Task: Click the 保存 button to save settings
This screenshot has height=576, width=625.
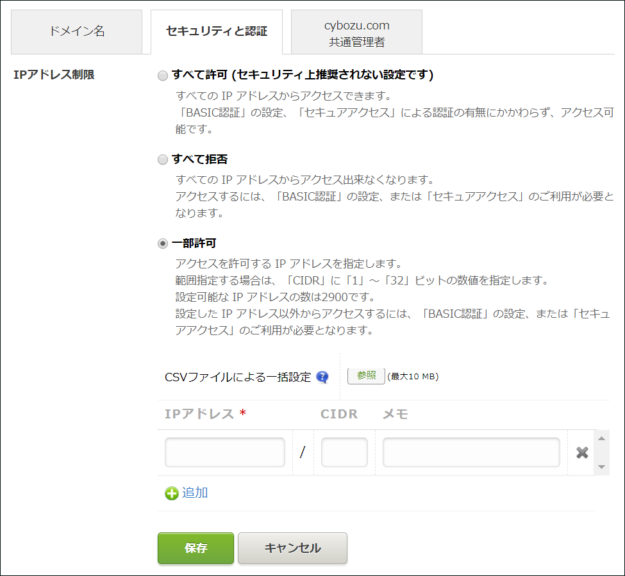Action: (x=196, y=548)
